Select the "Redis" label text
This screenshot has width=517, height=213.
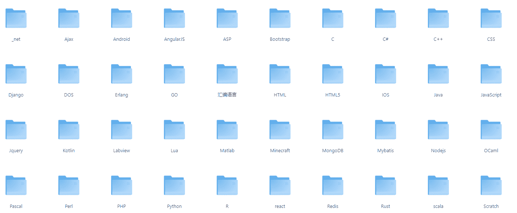pyautogui.click(x=333, y=206)
